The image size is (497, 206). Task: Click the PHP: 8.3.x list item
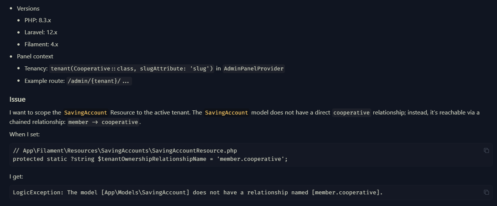coord(38,20)
